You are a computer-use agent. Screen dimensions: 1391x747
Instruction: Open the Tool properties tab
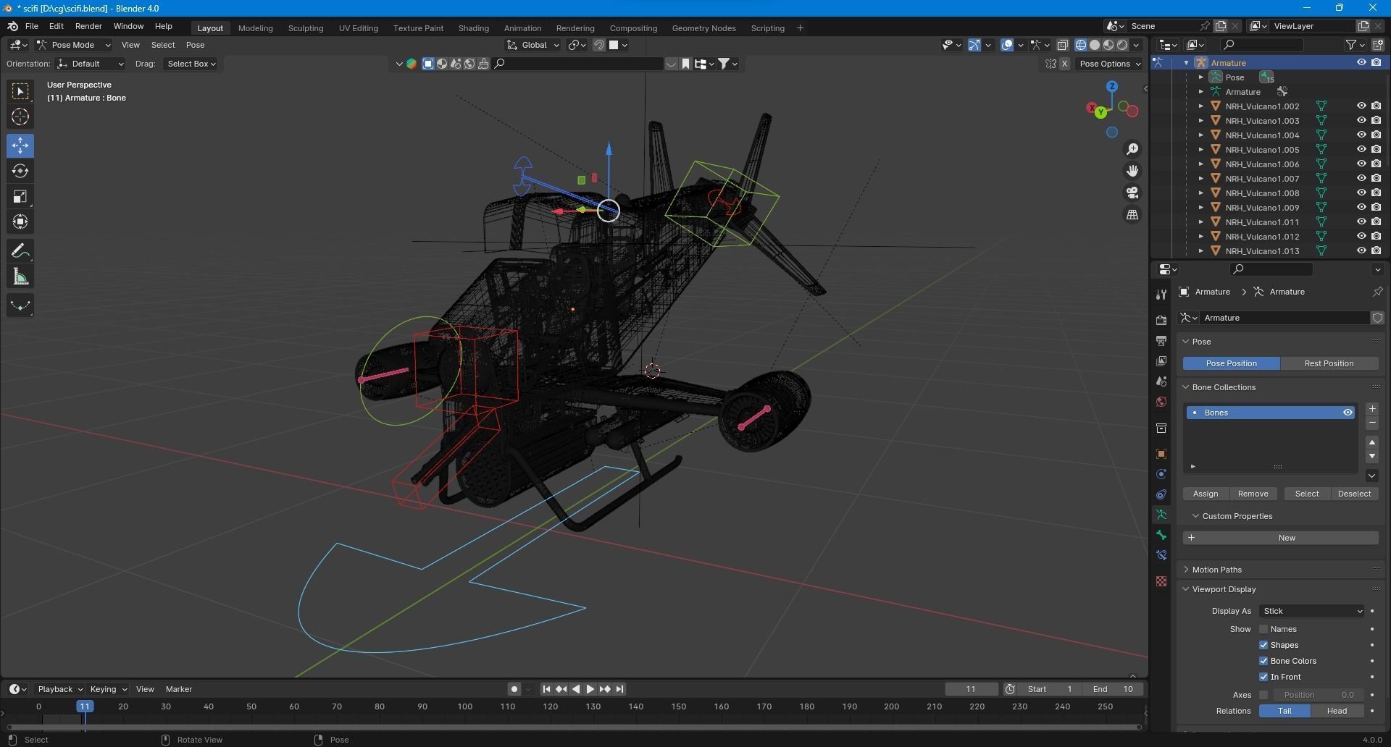click(1161, 294)
